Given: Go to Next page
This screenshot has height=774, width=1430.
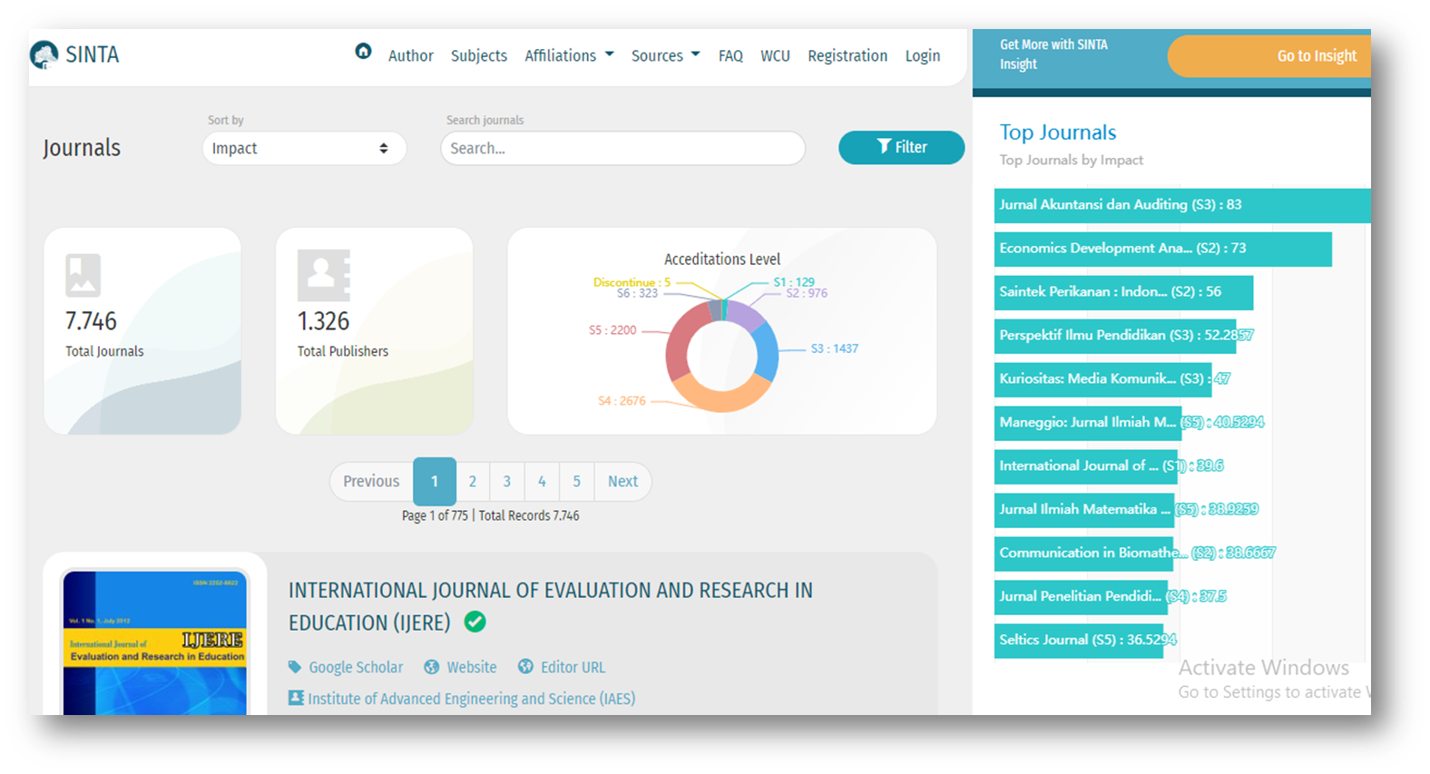Looking at the screenshot, I should coord(622,481).
